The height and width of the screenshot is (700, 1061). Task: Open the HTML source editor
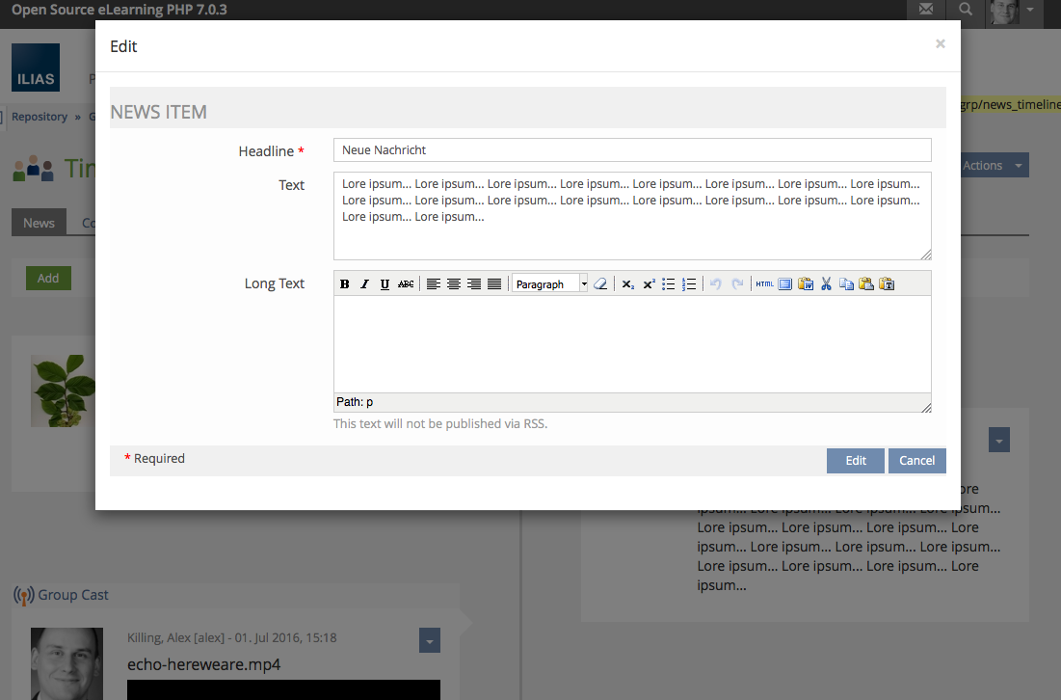click(x=765, y=284)
